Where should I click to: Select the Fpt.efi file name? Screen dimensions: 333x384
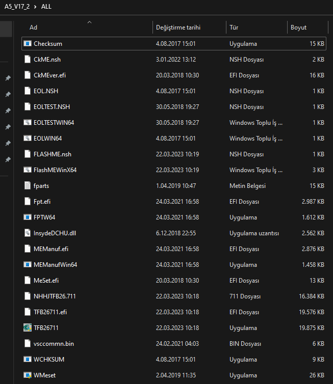(x=42, y=202)
